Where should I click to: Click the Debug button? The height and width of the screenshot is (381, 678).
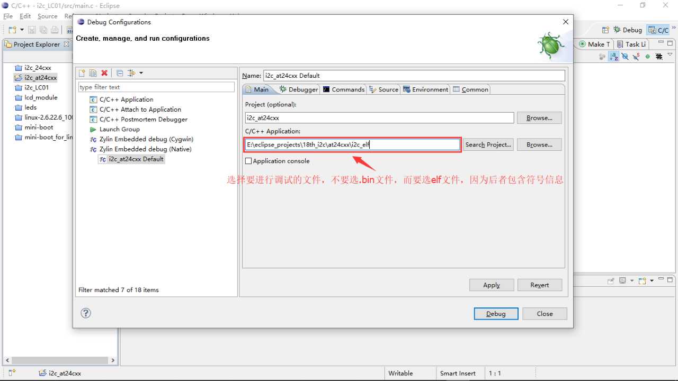(496, 313)
